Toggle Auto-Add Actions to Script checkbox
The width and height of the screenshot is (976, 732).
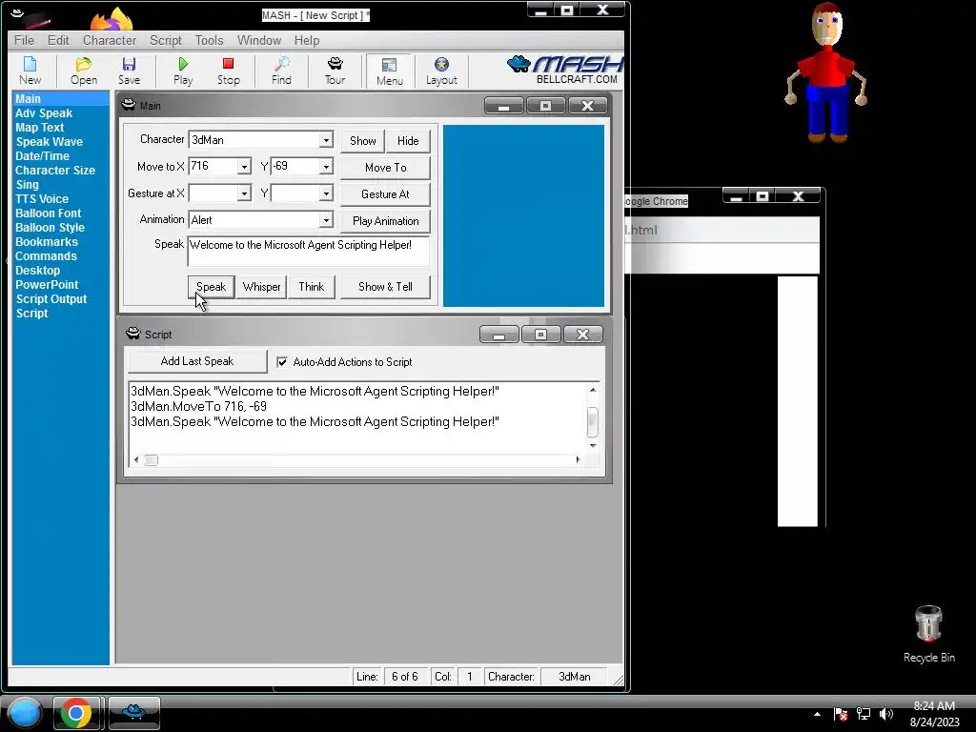point(282,361)
